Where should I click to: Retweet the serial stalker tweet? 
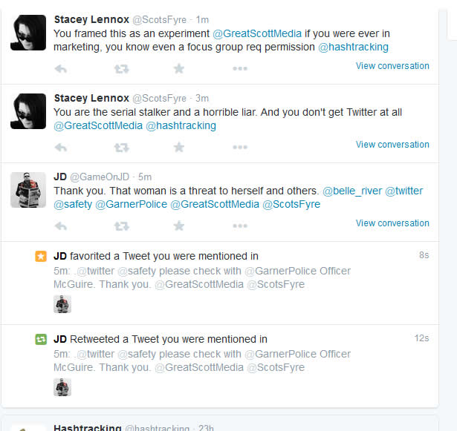(x=120, y=147)
